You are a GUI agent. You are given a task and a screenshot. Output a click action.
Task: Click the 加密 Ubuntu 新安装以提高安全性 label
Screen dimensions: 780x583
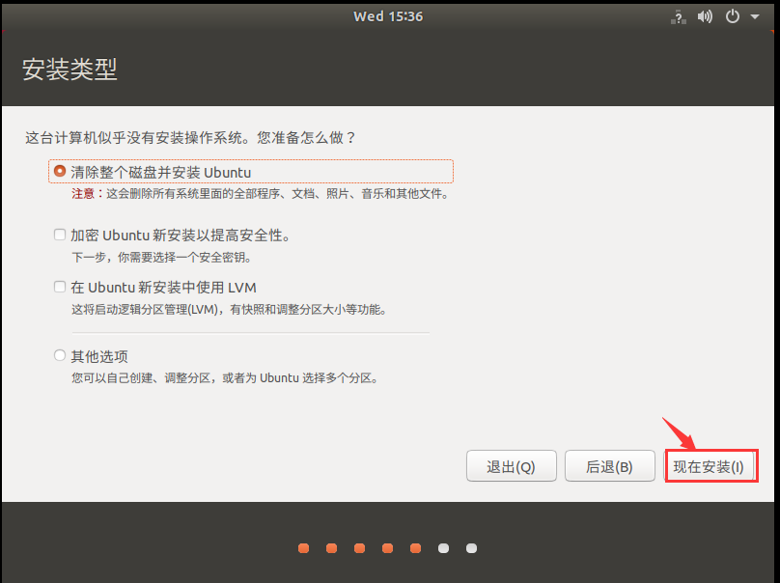point(181,235)
